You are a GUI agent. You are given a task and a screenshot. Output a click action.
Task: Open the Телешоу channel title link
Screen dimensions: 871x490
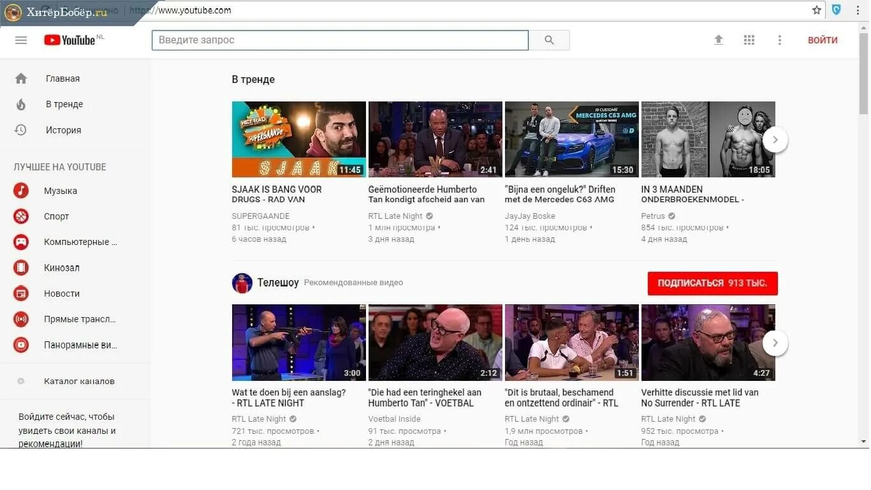click(x=278, y=283)
